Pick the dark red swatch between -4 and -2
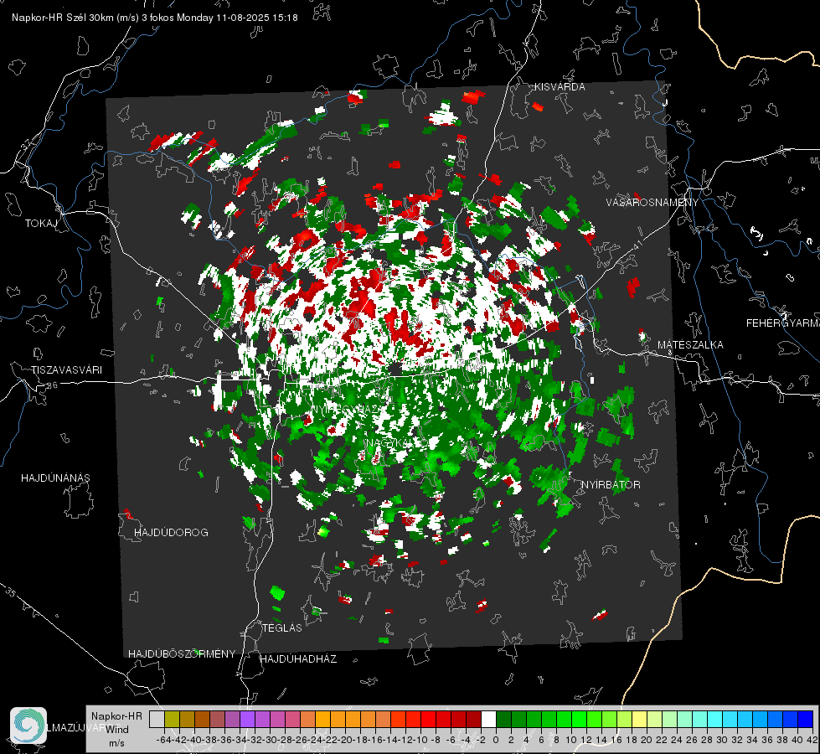Screen dimensions: 820x754 click(473, 719)
